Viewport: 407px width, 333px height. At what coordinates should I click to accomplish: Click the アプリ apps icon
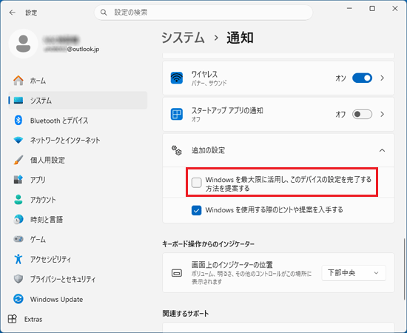(x=18, y=180)
